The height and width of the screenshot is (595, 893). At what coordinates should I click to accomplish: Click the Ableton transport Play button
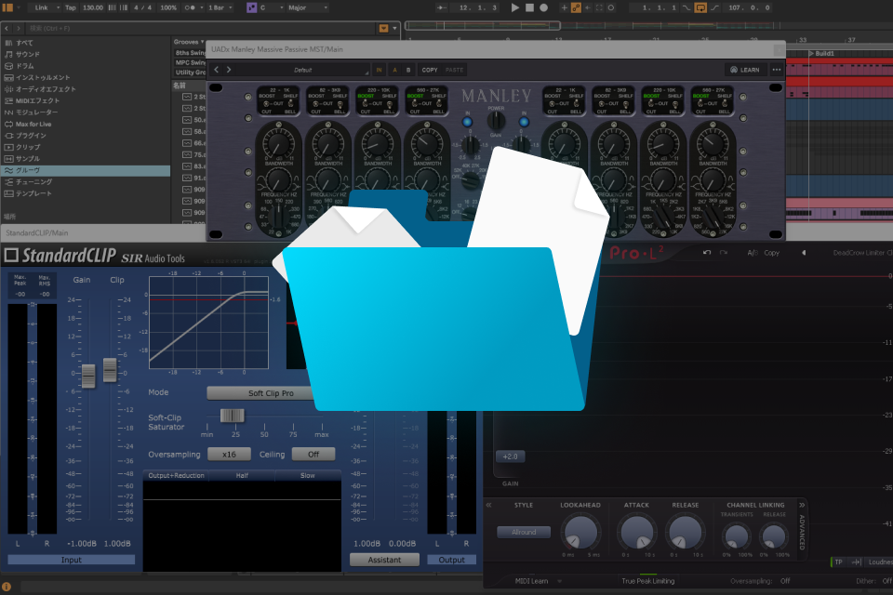pos(514,7)
